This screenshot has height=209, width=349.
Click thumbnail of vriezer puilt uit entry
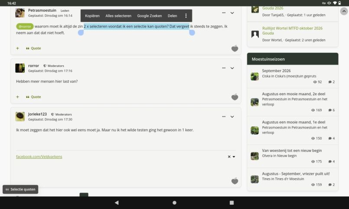pos(254,179)
